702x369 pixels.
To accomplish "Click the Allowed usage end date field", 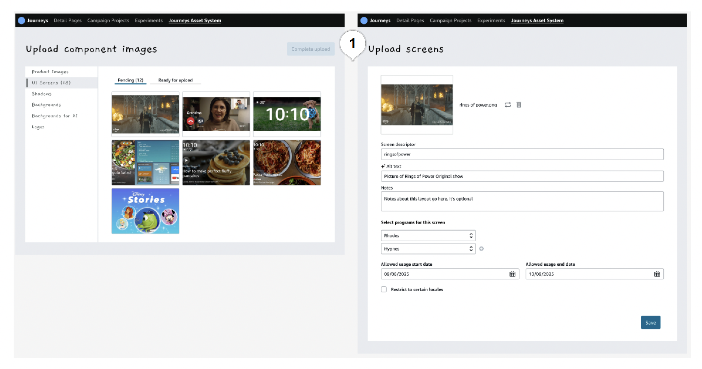I will 595,274.
